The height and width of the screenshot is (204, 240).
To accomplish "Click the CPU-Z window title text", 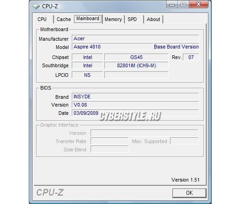I will coord(50,6).
